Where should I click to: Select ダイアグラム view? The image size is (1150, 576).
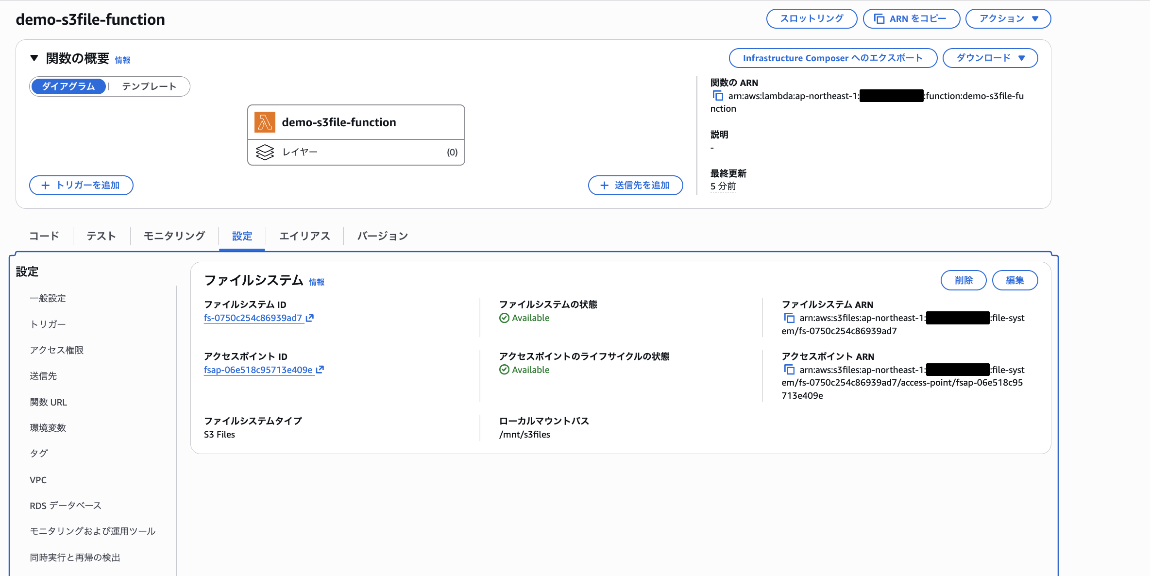coord(68,86)
